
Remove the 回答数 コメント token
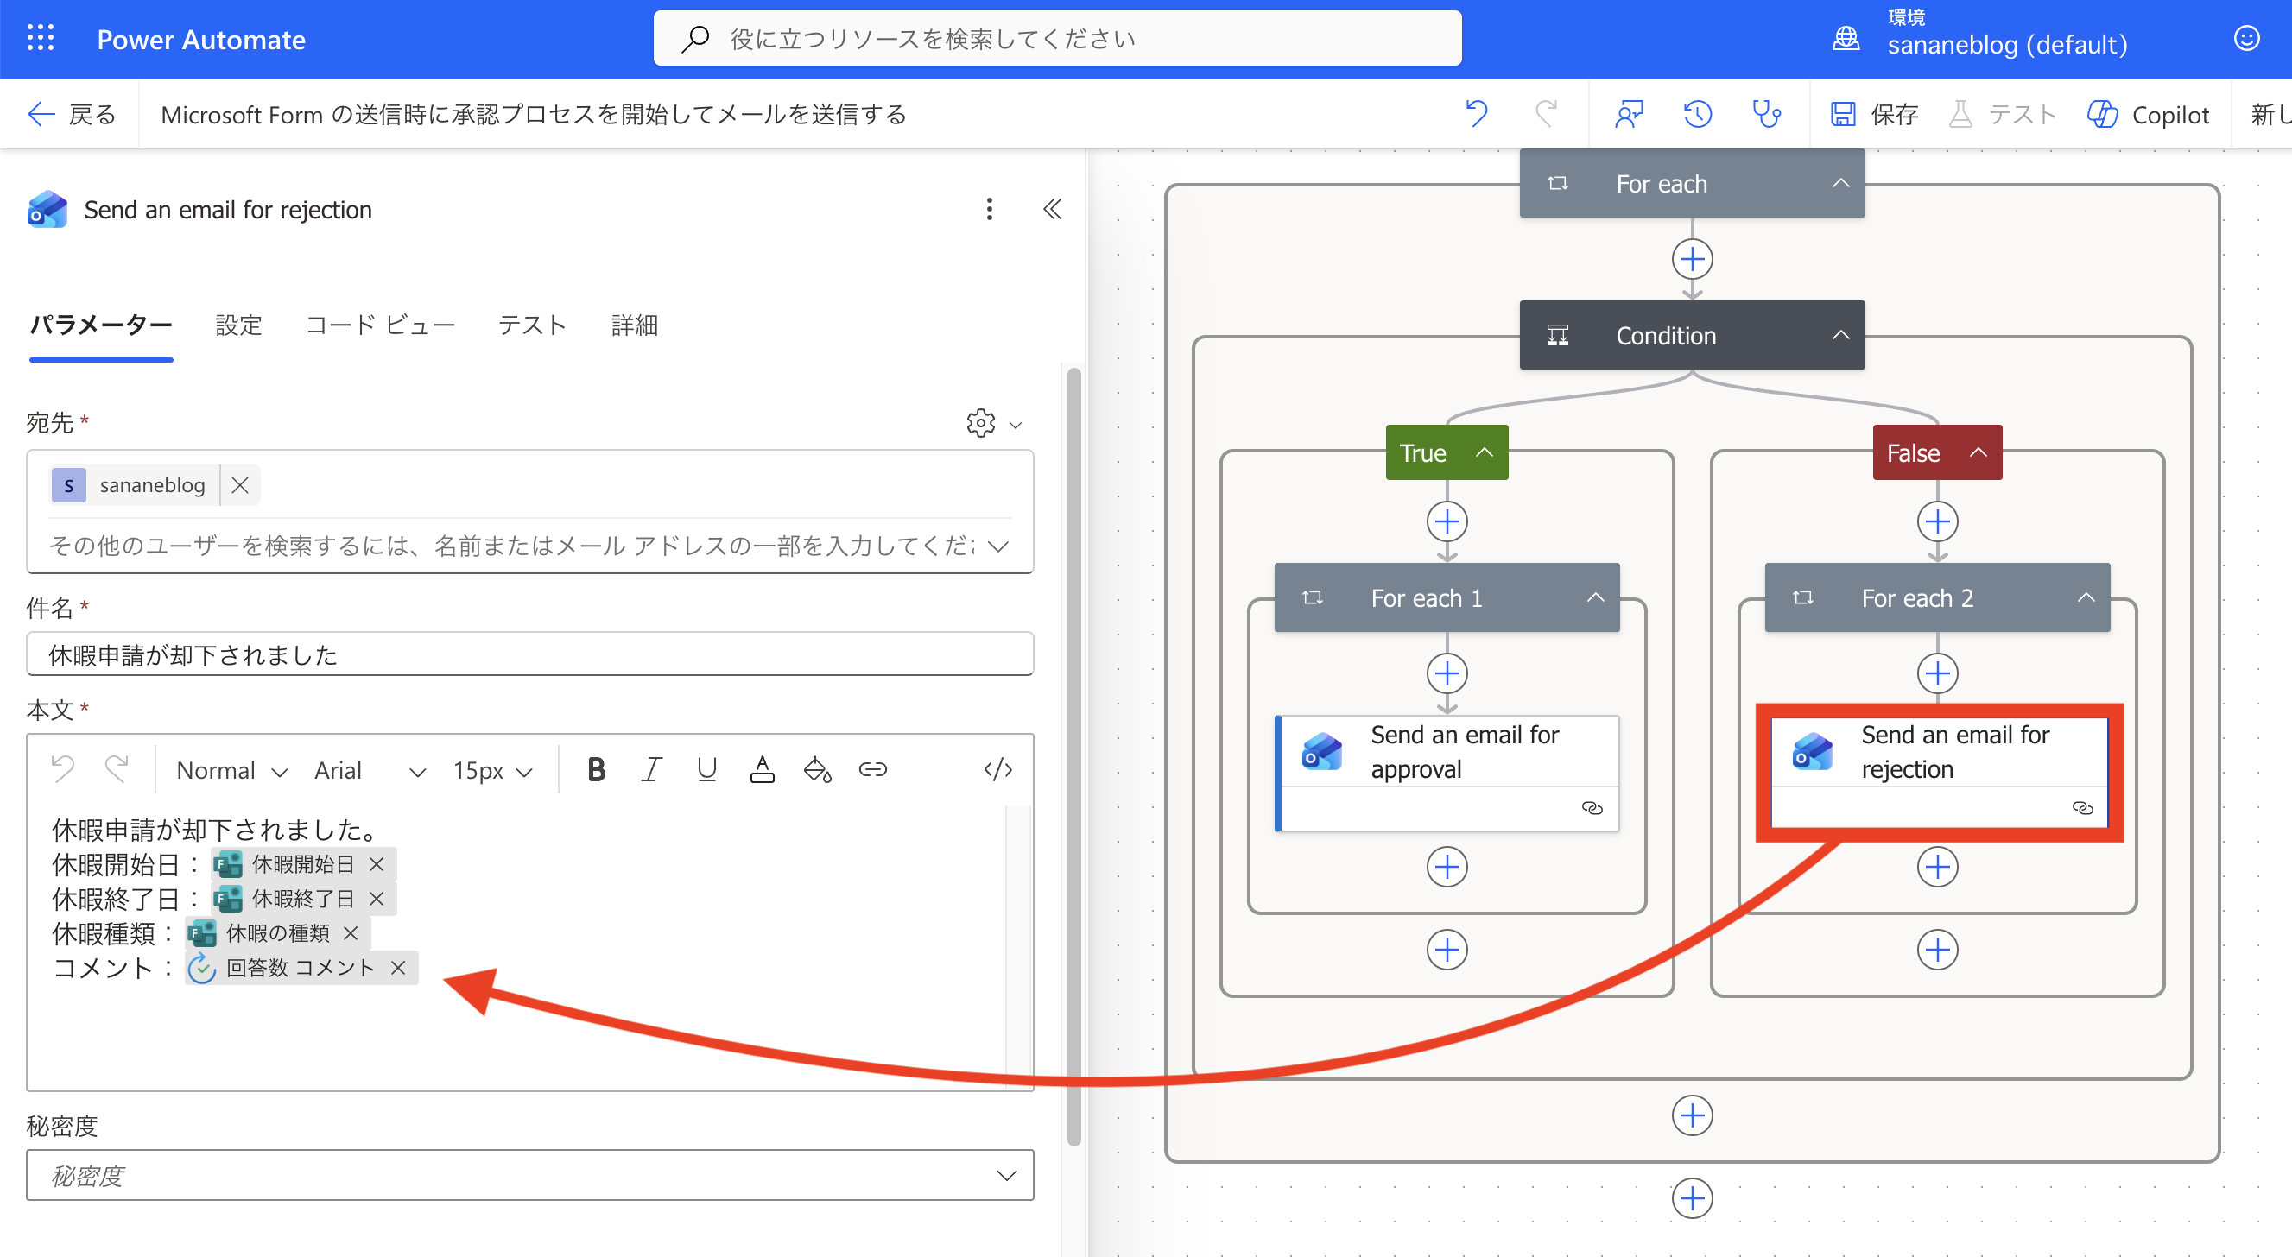pos(398,968)
